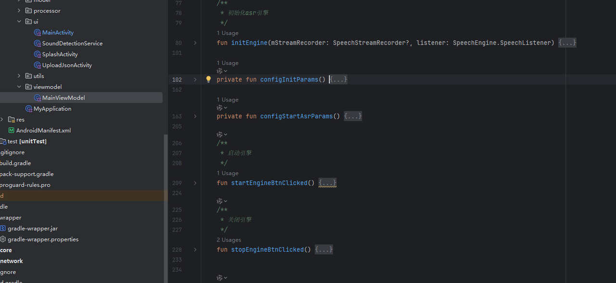616x283 pixels.
Task: Unfold the initEngine function at line 80
Action: [x=195, y=43]
